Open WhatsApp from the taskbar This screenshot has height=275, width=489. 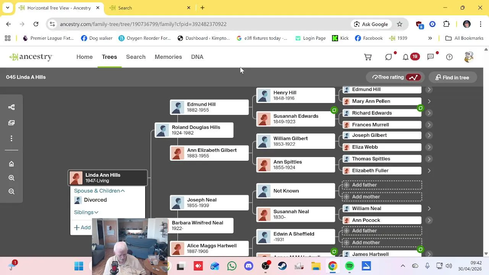pyautogui.click(x=232, y=266)
